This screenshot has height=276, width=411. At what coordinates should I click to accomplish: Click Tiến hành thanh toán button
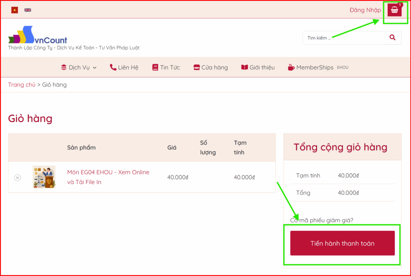pos(342,243)
